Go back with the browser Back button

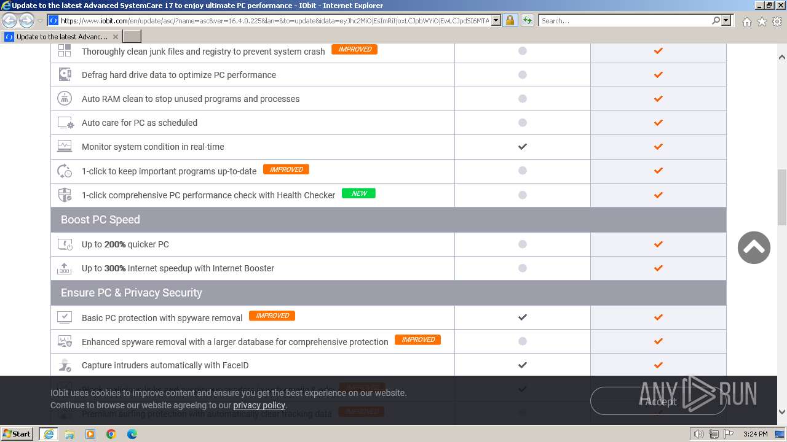10,21
